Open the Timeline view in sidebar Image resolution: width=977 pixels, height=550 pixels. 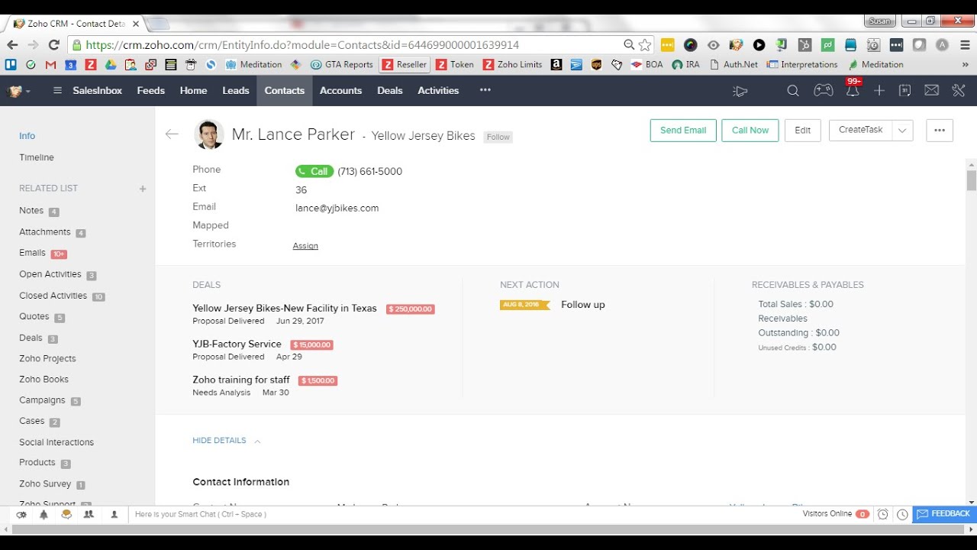37,157
